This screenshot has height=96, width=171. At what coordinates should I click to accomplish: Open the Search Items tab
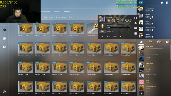(x=46, y=11)
